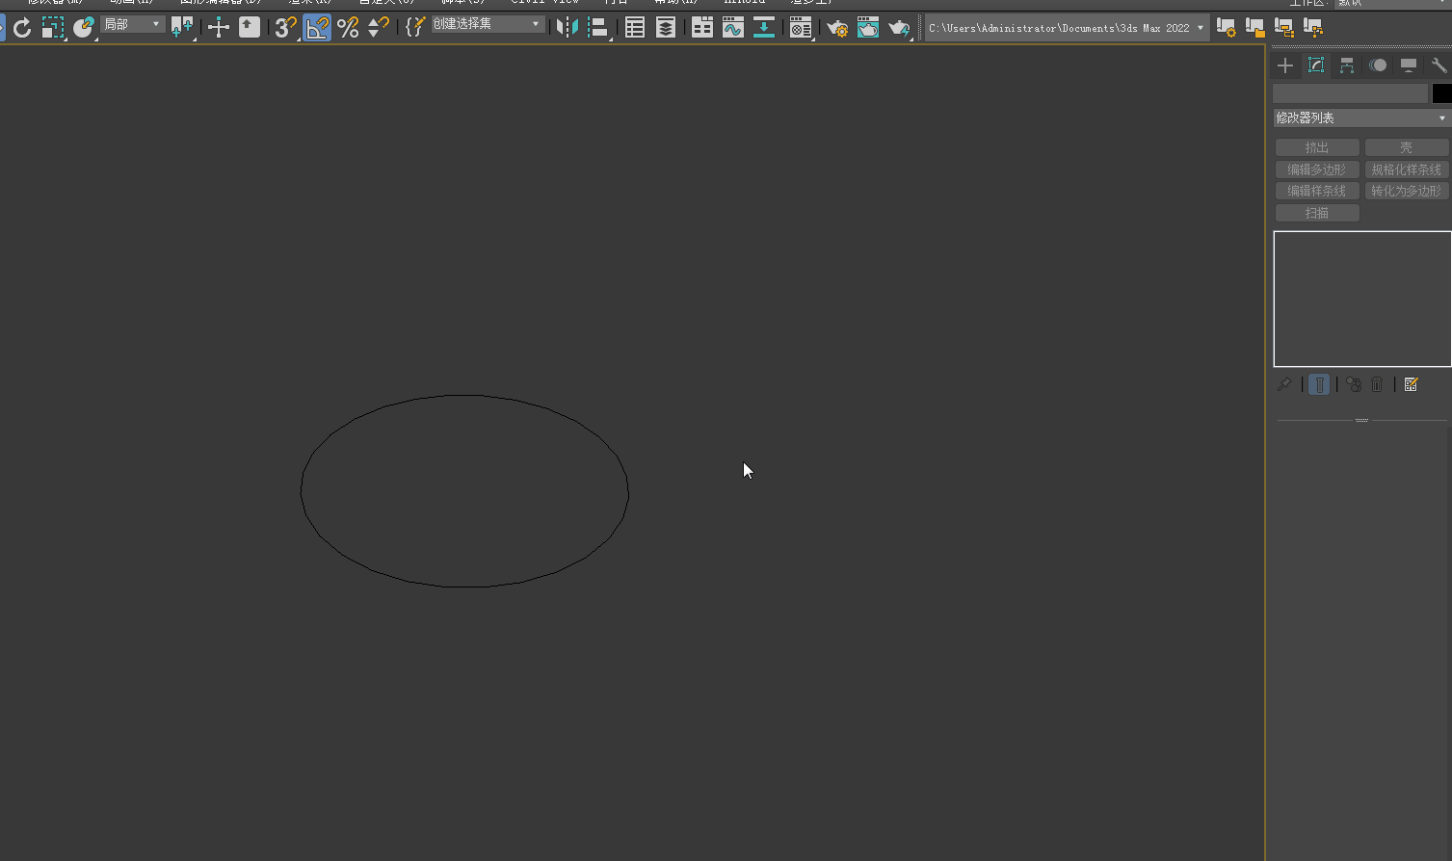The width and height of the screenshot is (1452, 861).
Task: Switch to the Display panel tab
Action: pos(1409,65)
